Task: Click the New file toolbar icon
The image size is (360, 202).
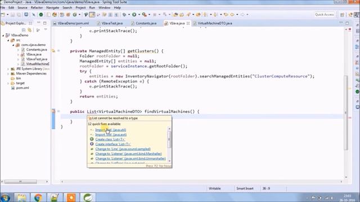Action: pos(3,15)
